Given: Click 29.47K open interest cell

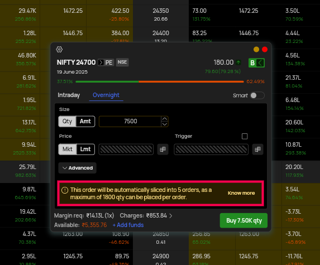Looking at the screenshot, I should click(27, 11).
